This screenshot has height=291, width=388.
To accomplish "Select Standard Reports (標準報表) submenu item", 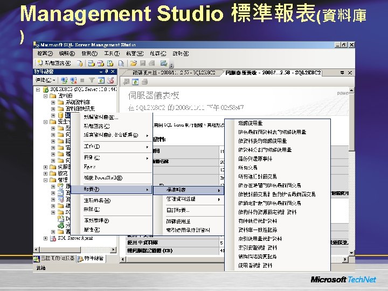I will point(189,190).
